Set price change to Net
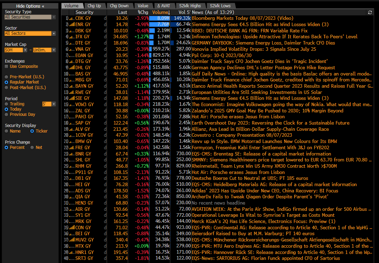This screenshot has height=263, width=379. tap(32, 148)
